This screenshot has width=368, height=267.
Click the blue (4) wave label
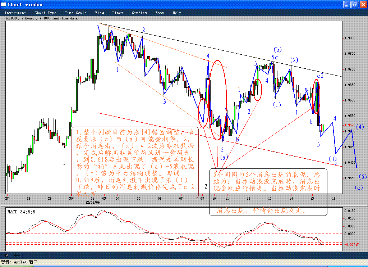(360, 127)
